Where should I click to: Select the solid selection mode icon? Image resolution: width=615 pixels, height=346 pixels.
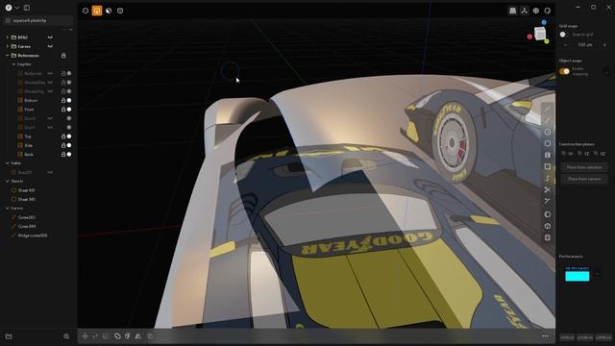(x=120, y=11)
